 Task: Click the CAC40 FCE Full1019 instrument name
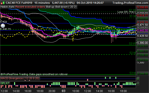click(x=19, y=3)
